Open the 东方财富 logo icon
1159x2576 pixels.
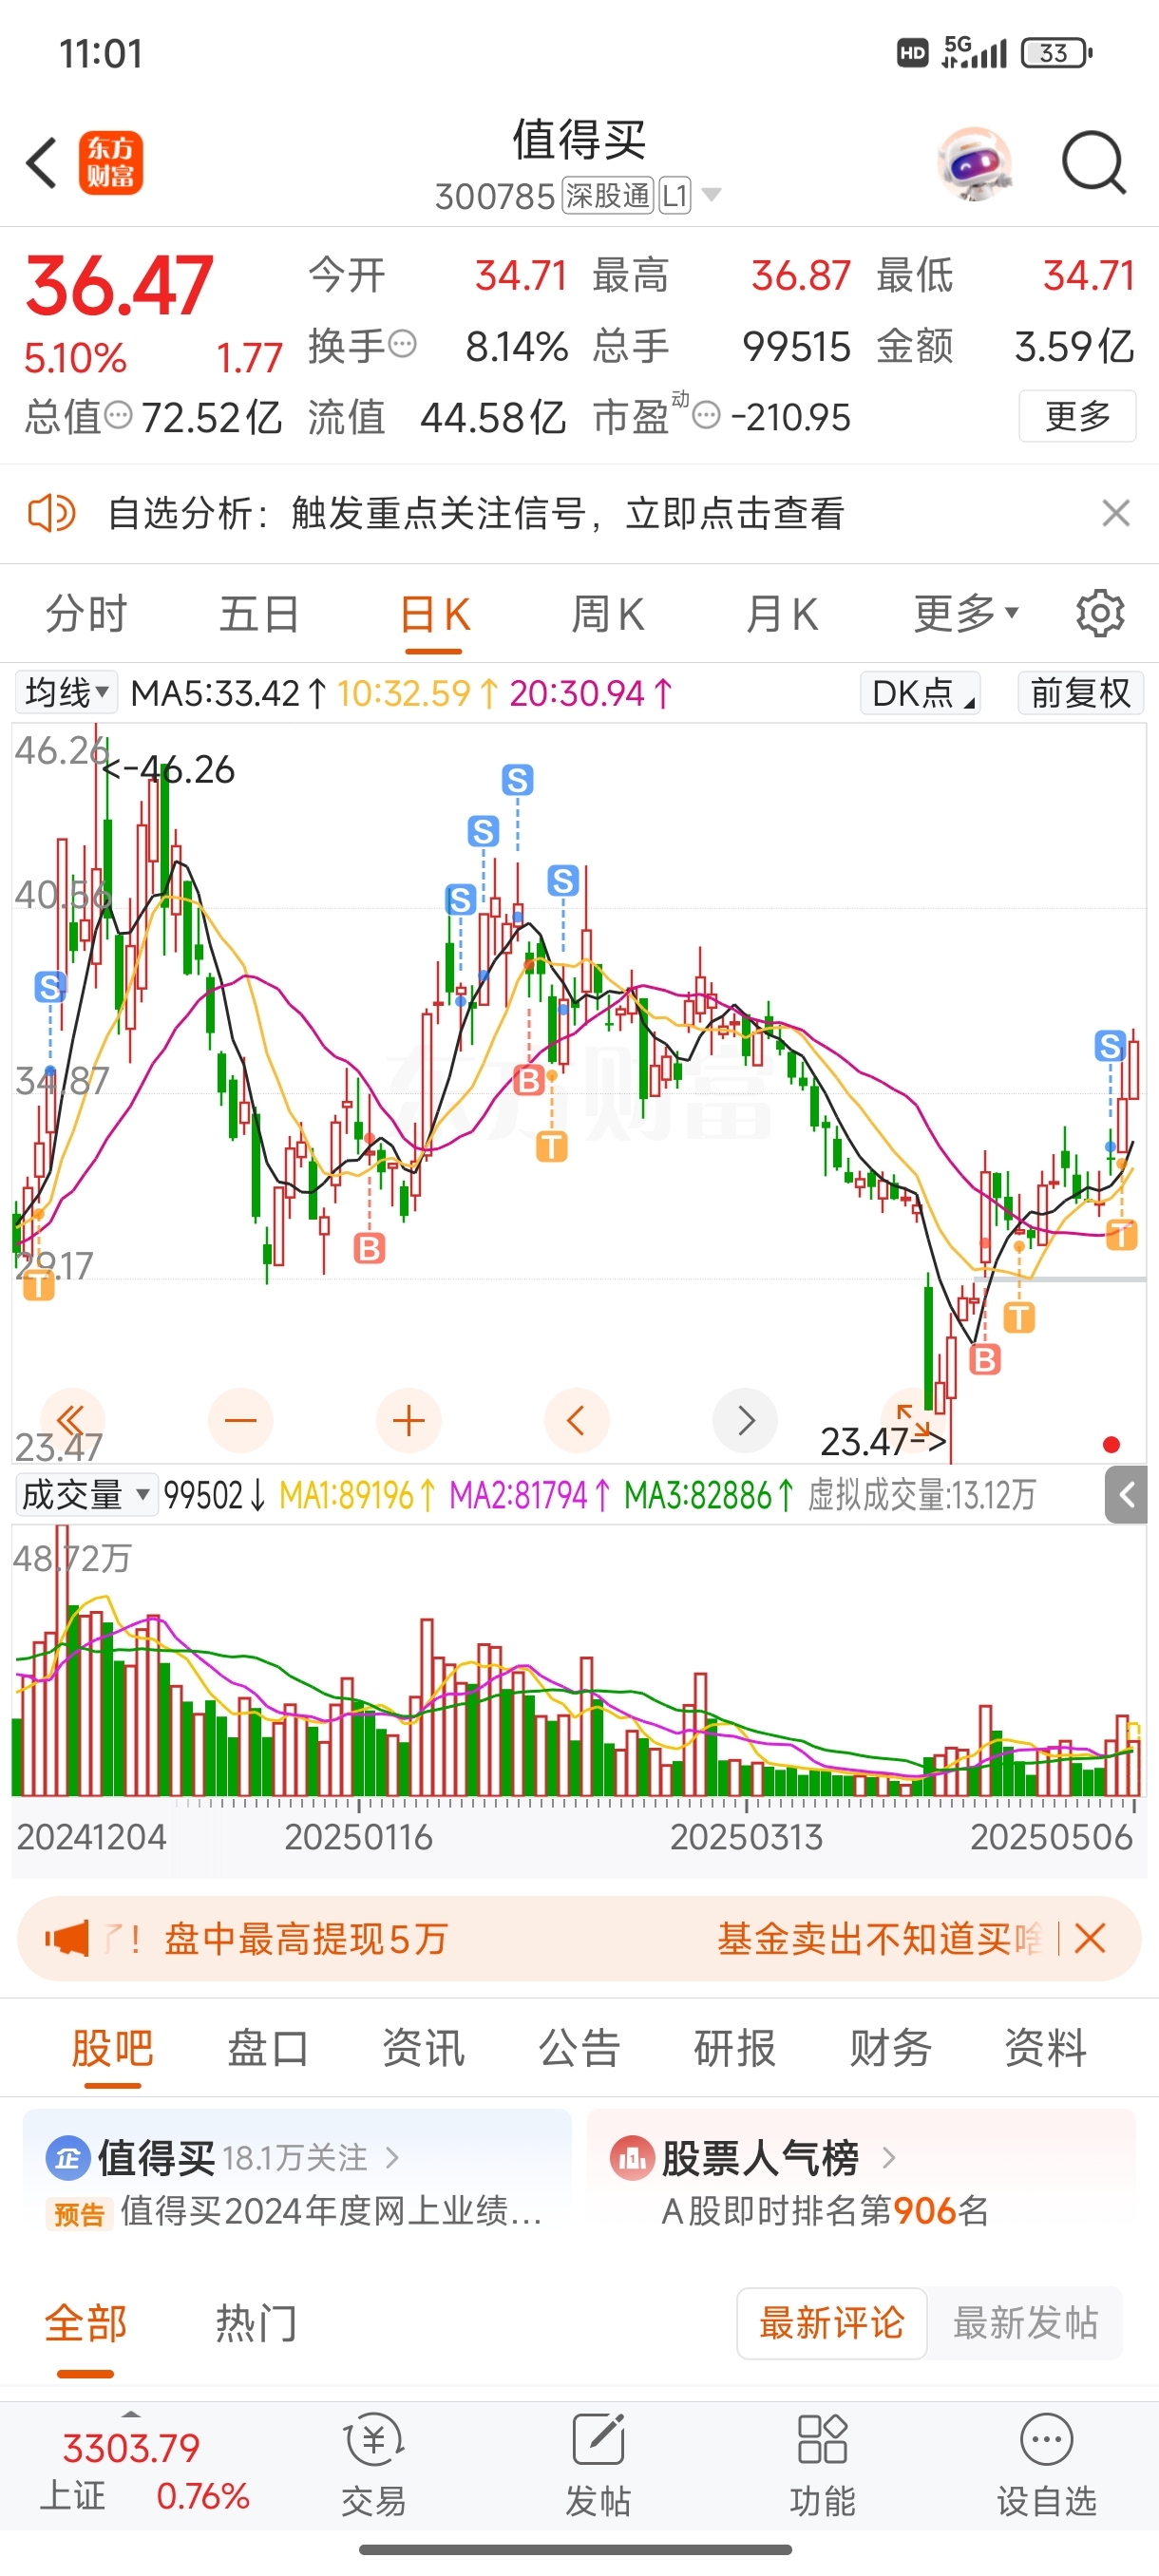tap(111, 163)
